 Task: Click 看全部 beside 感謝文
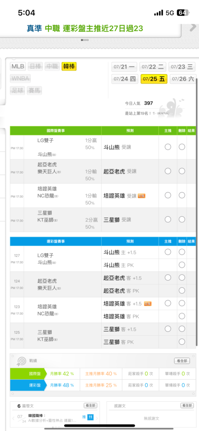[187, 406]
